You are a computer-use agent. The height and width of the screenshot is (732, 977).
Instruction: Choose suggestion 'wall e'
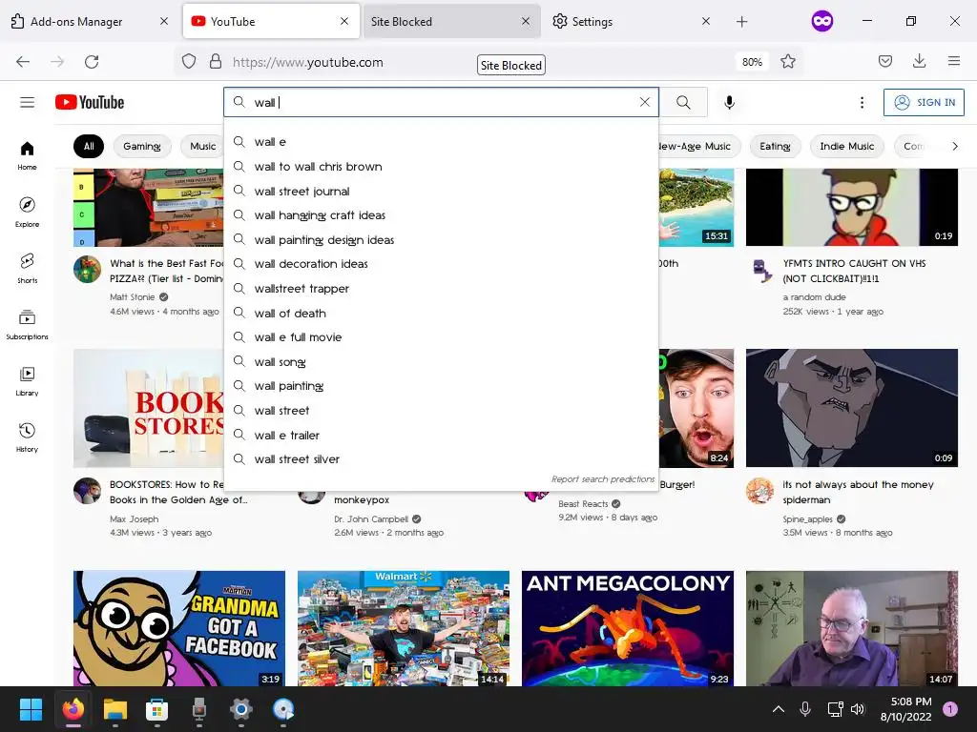441,142
